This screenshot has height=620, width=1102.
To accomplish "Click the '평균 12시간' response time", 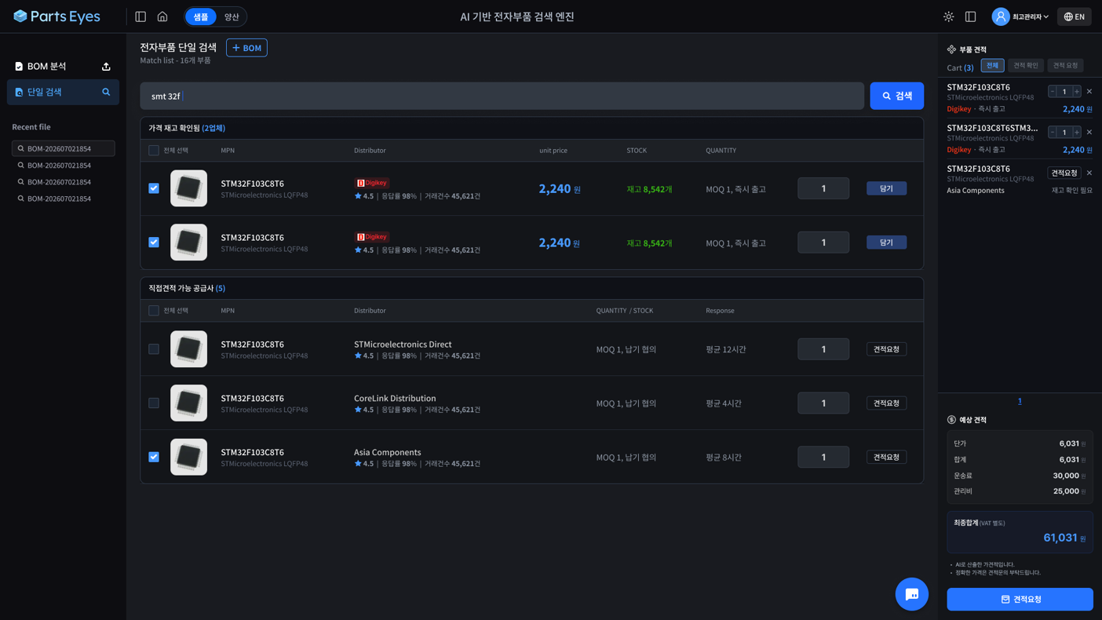I will point(726,349).
